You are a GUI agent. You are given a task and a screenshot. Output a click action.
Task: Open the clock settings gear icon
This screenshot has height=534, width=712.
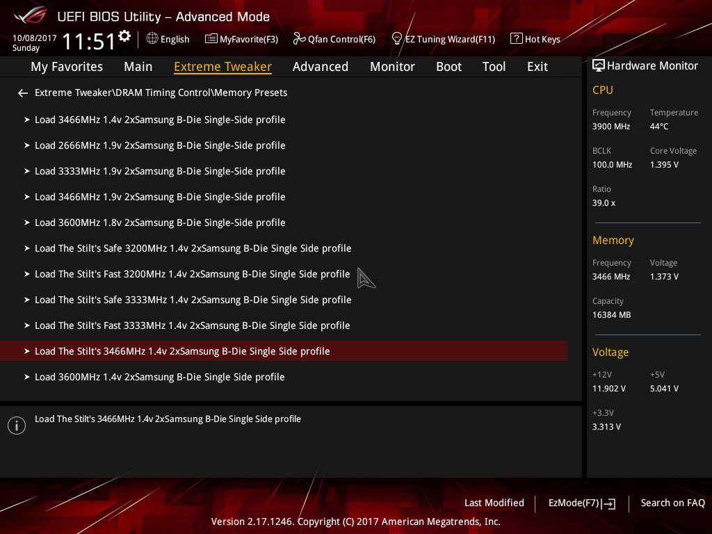(x=124, y=36)
